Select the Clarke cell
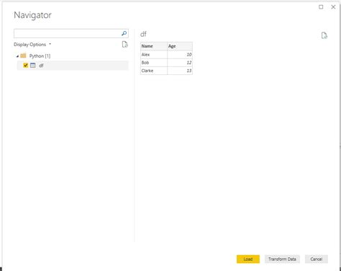Image resolution: width=341 pixels, height=271 pixels. (x=154, y=71)
